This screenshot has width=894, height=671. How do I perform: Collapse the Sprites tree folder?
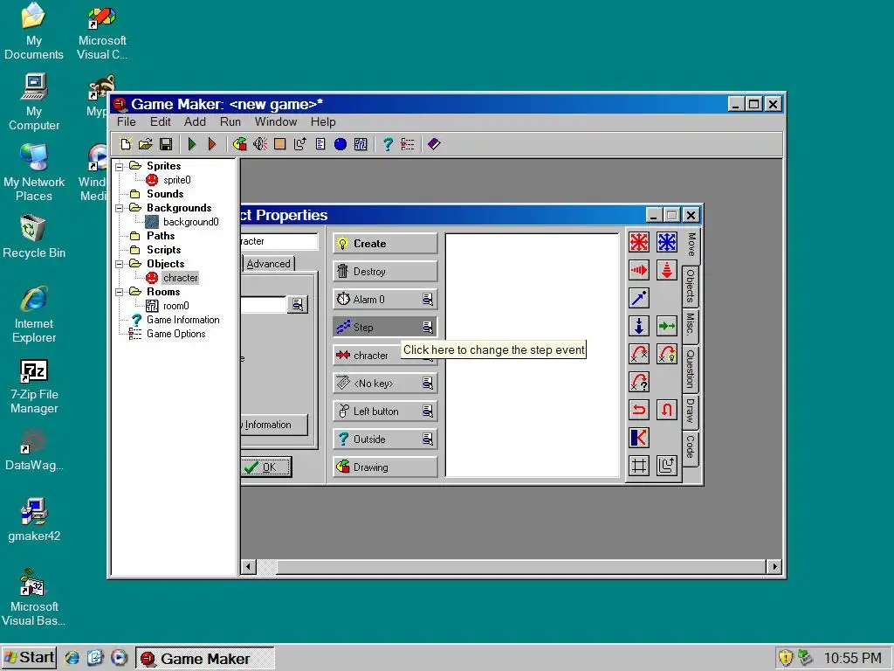[119, 167]
